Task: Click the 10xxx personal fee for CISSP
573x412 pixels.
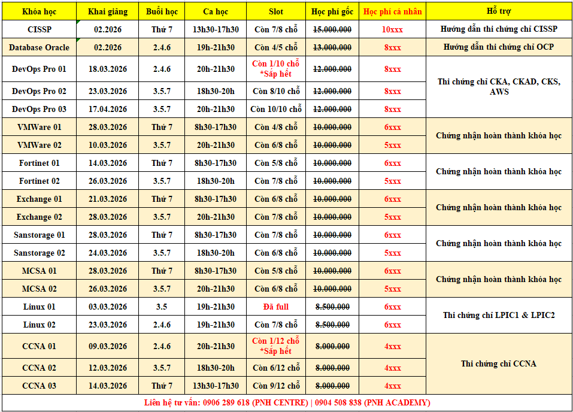Action: coord(392,29)
